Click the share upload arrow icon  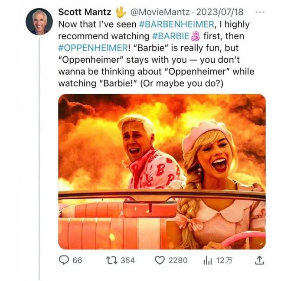tap(260, 260)
